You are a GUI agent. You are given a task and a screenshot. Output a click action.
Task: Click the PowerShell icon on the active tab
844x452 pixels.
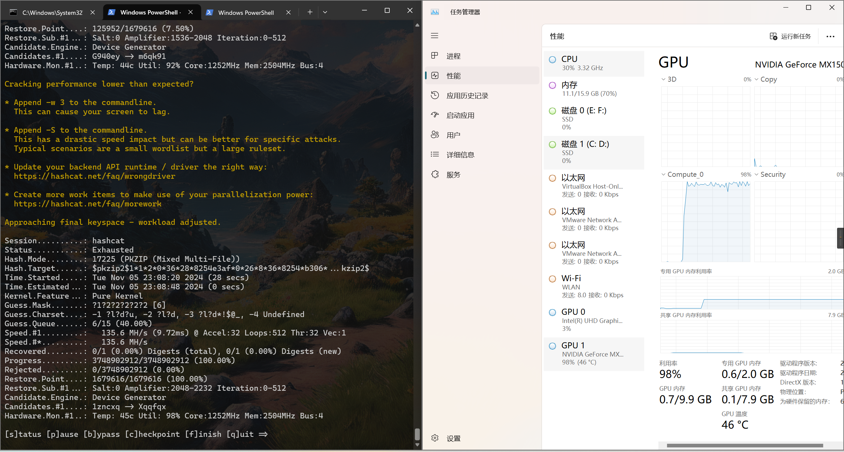click(x=111, y=12)
